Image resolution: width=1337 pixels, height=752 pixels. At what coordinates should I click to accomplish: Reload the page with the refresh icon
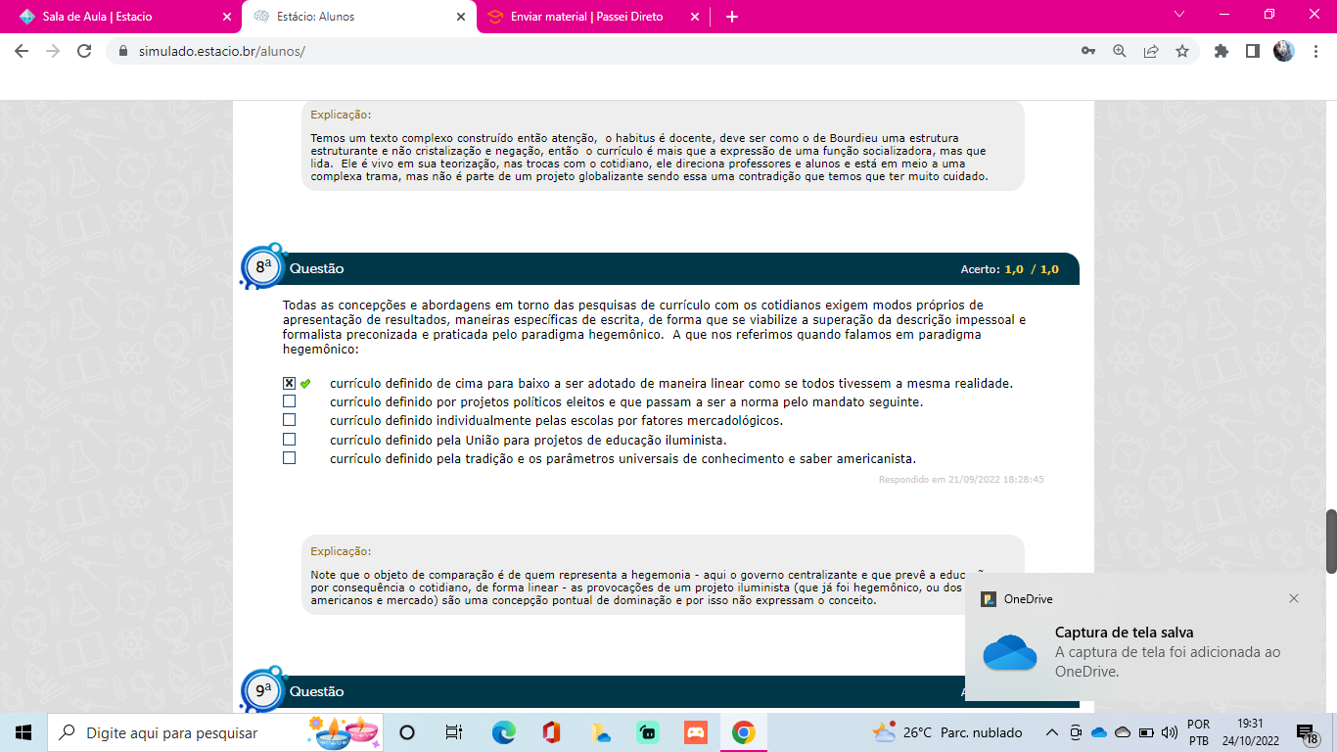point(84,51)
